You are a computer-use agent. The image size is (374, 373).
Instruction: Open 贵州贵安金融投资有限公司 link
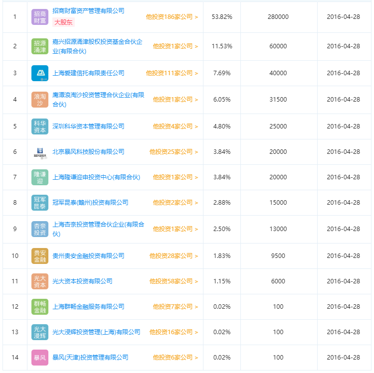pos(88,256)
